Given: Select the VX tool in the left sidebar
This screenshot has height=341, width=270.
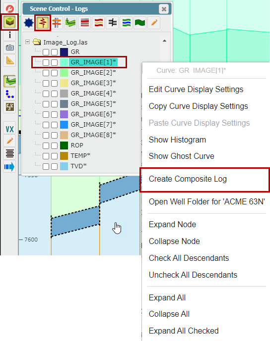Looking at the screenshot, I should tap(9, 129).
